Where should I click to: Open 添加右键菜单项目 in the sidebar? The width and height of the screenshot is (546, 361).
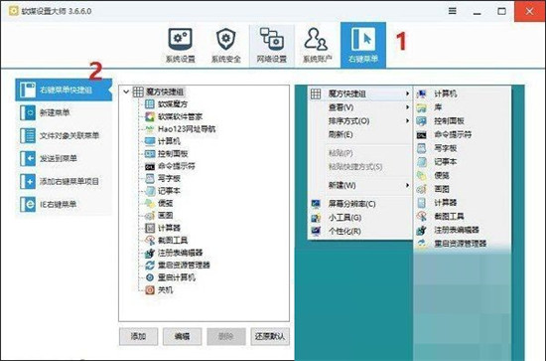[64, 181]
